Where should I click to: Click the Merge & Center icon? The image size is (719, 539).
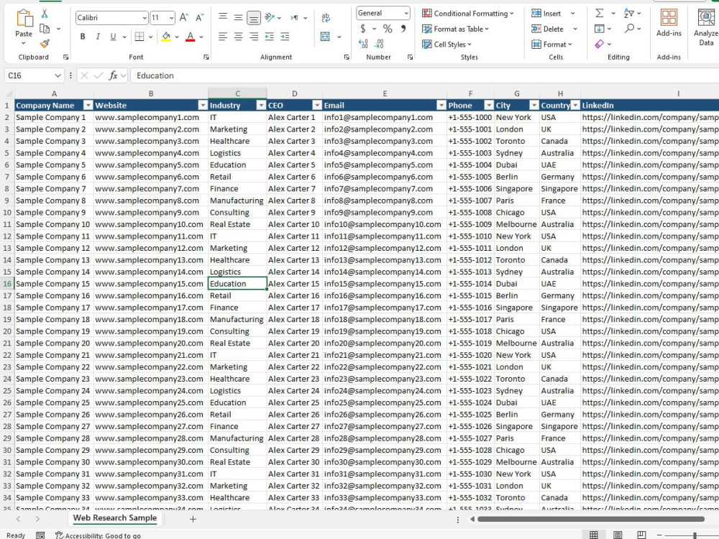point(325,37)
